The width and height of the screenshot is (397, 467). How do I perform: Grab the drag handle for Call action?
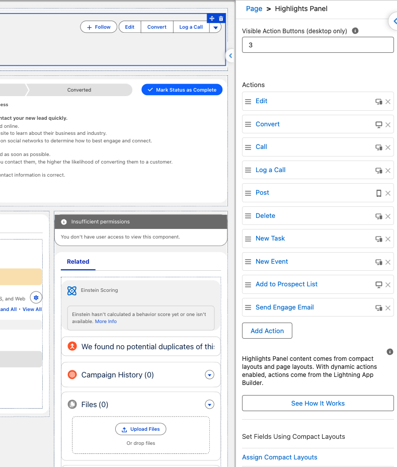click(248, 147)
